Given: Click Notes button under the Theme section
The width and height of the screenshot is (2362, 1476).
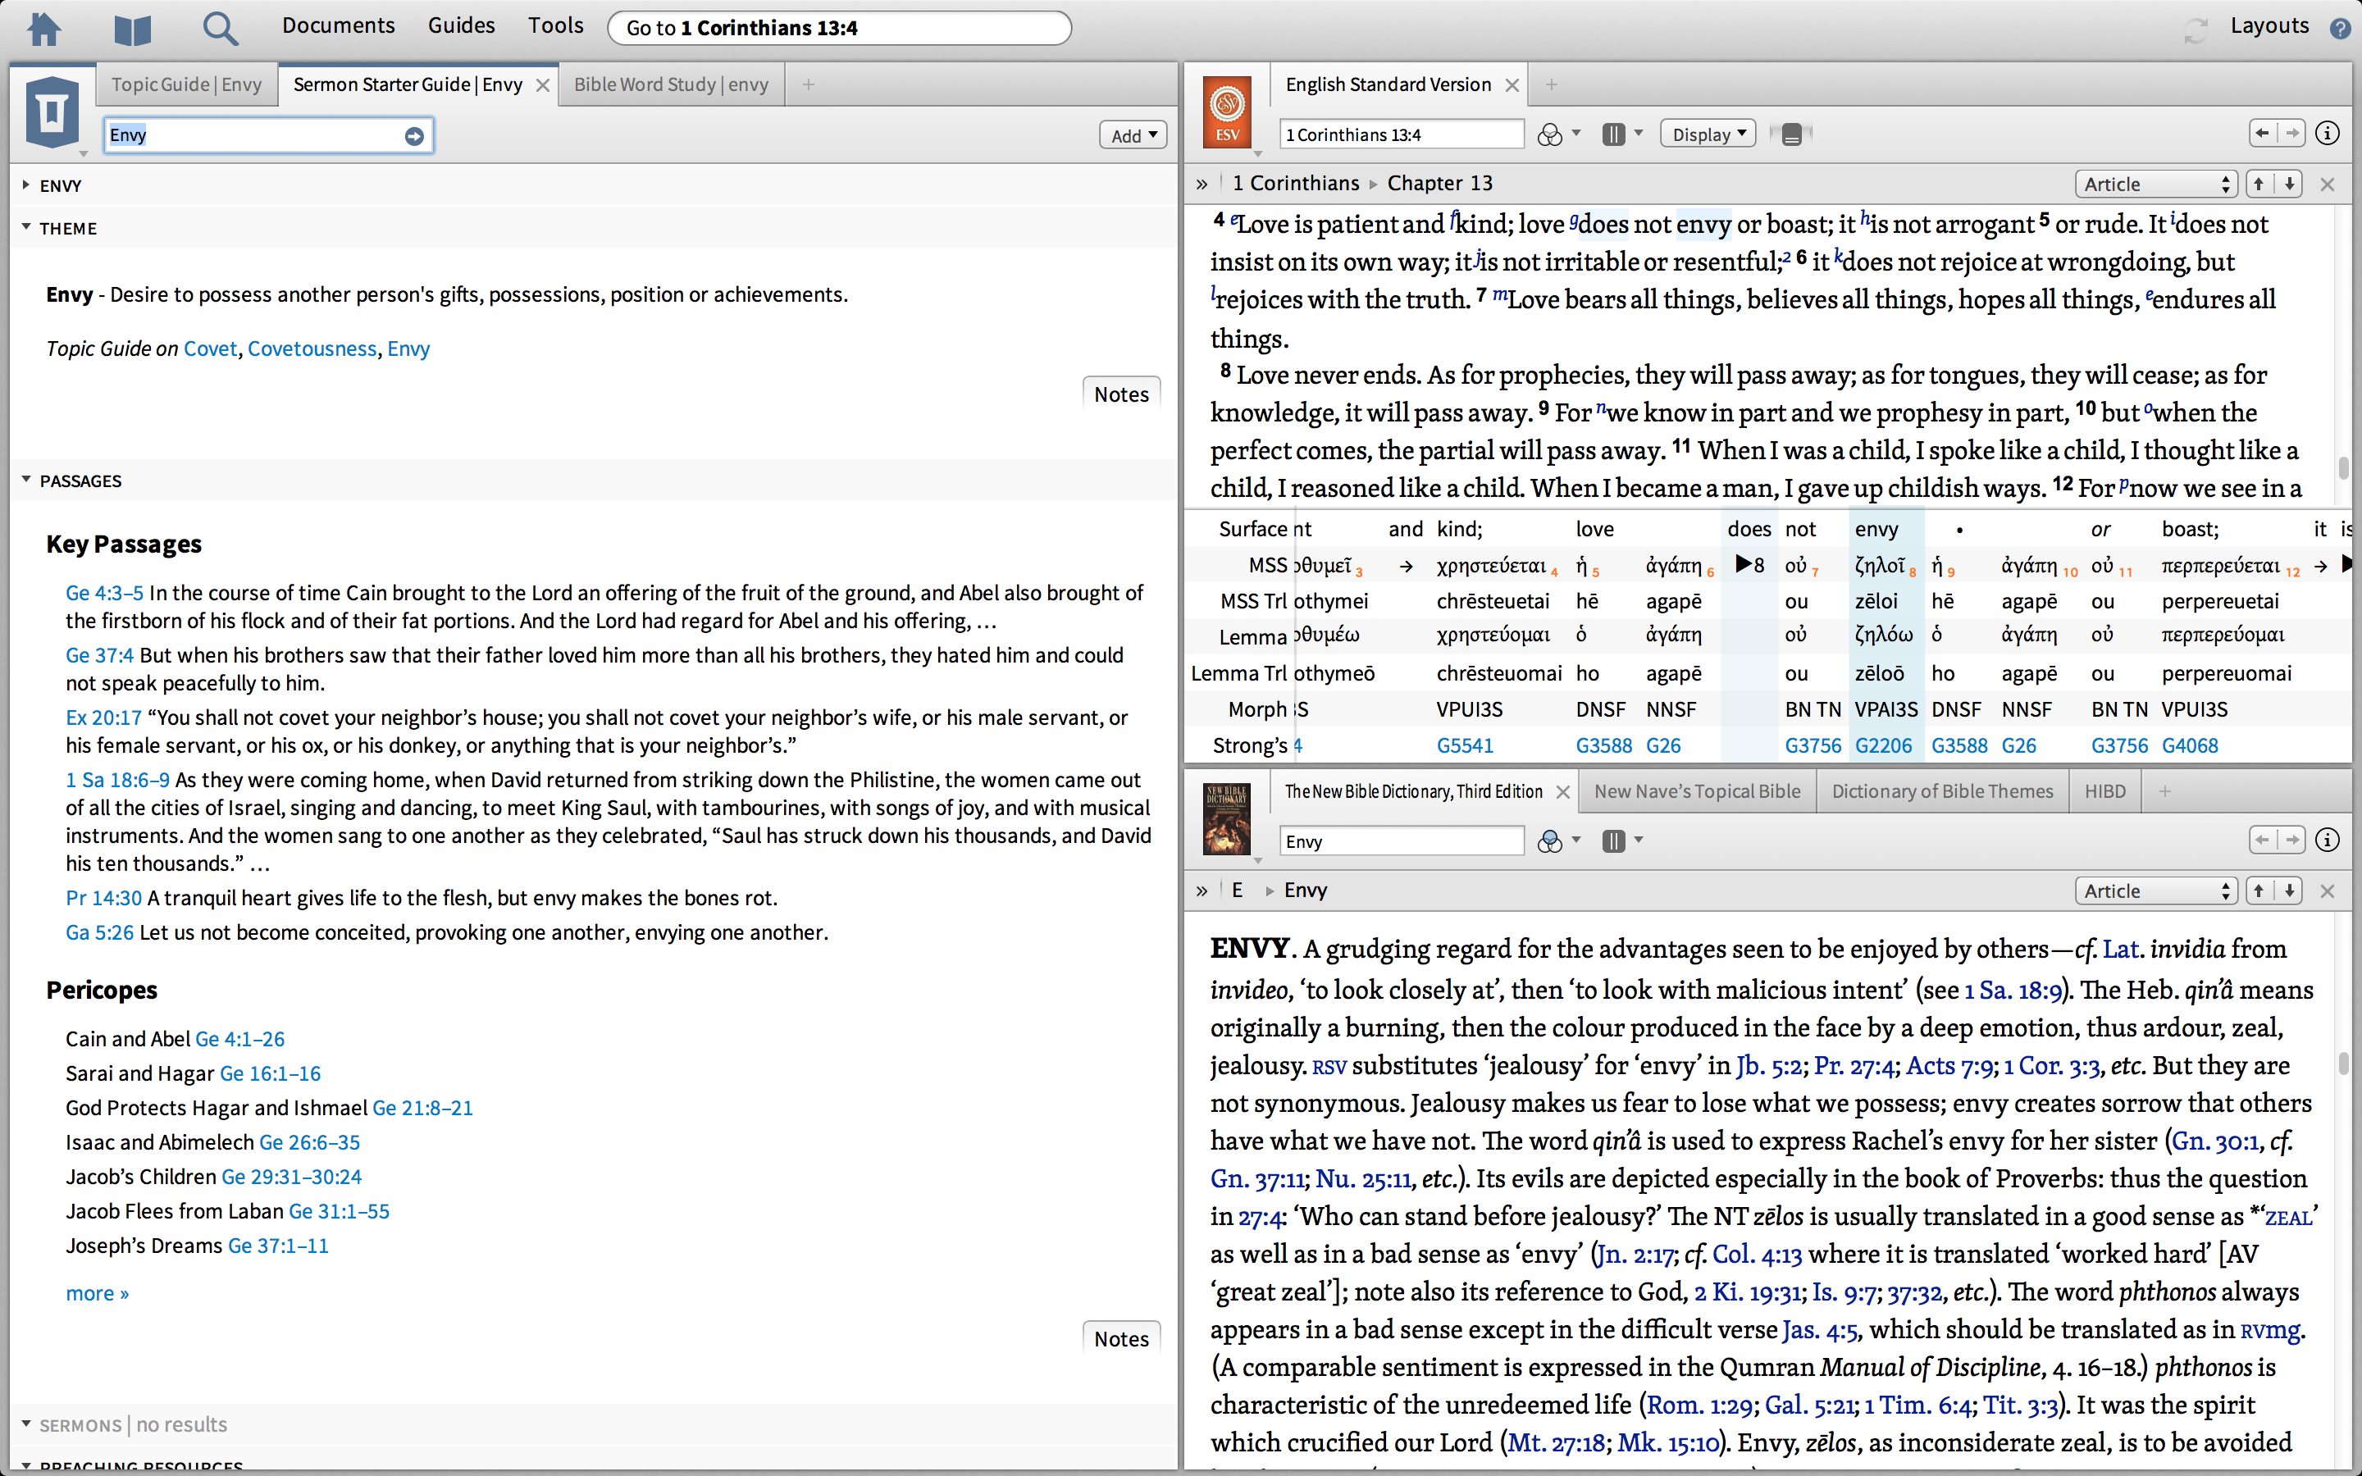Looking at the screenshot, I should (x=1120, y=394).
